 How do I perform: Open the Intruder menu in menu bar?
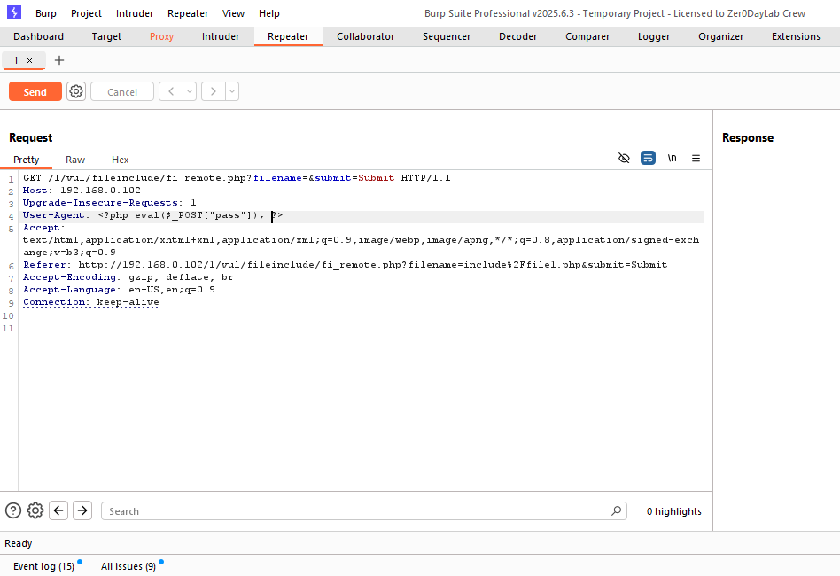tap(135, 13)
